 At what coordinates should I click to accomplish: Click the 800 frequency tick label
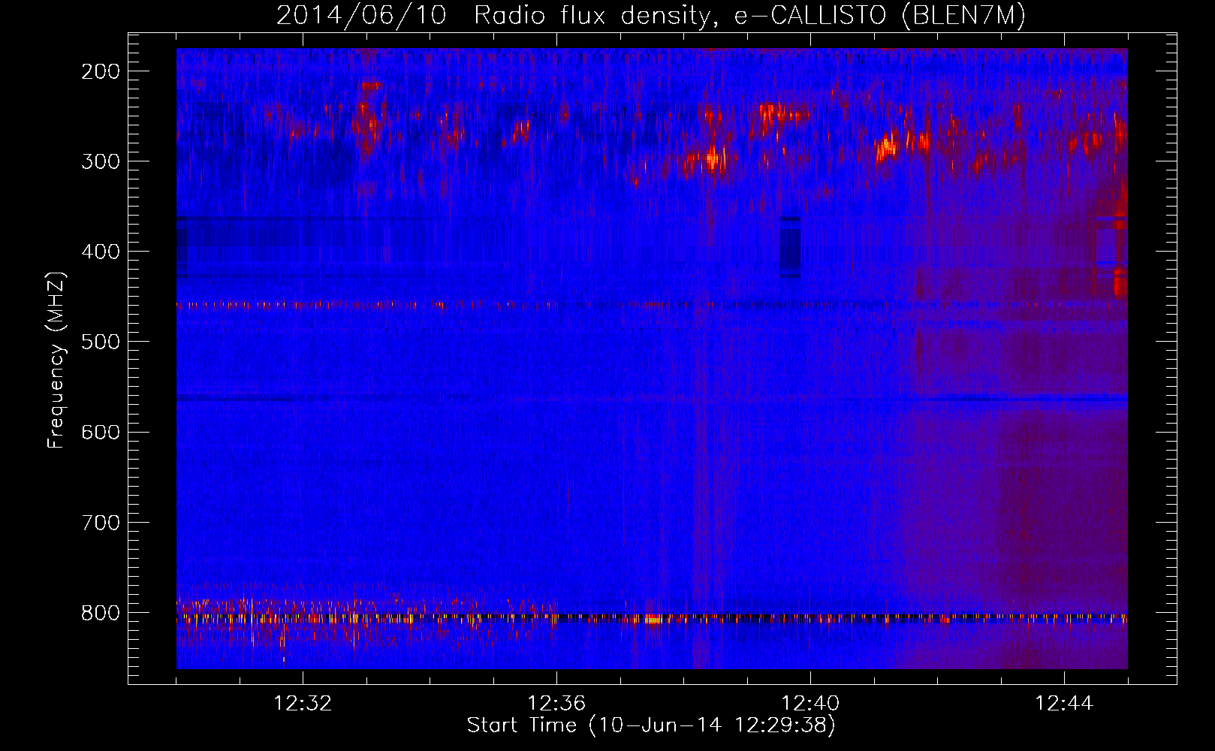pyautogui.click(x=101, y=613)
